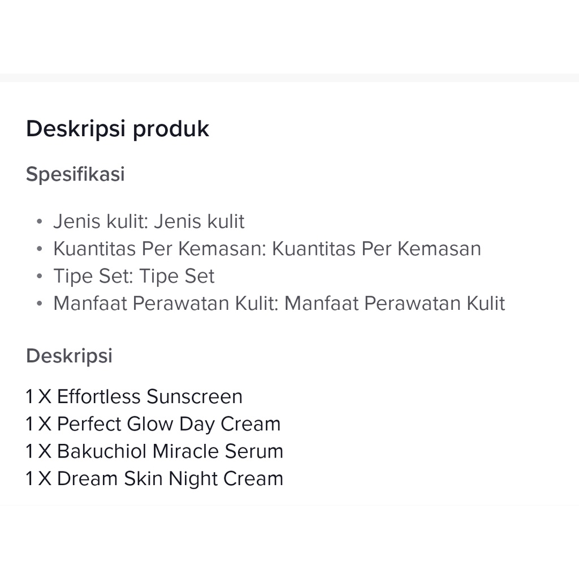This screenshot has width=579, height=579.
Task: Click the bullet point beside "Tipe Set"
Action: point(39,276)
